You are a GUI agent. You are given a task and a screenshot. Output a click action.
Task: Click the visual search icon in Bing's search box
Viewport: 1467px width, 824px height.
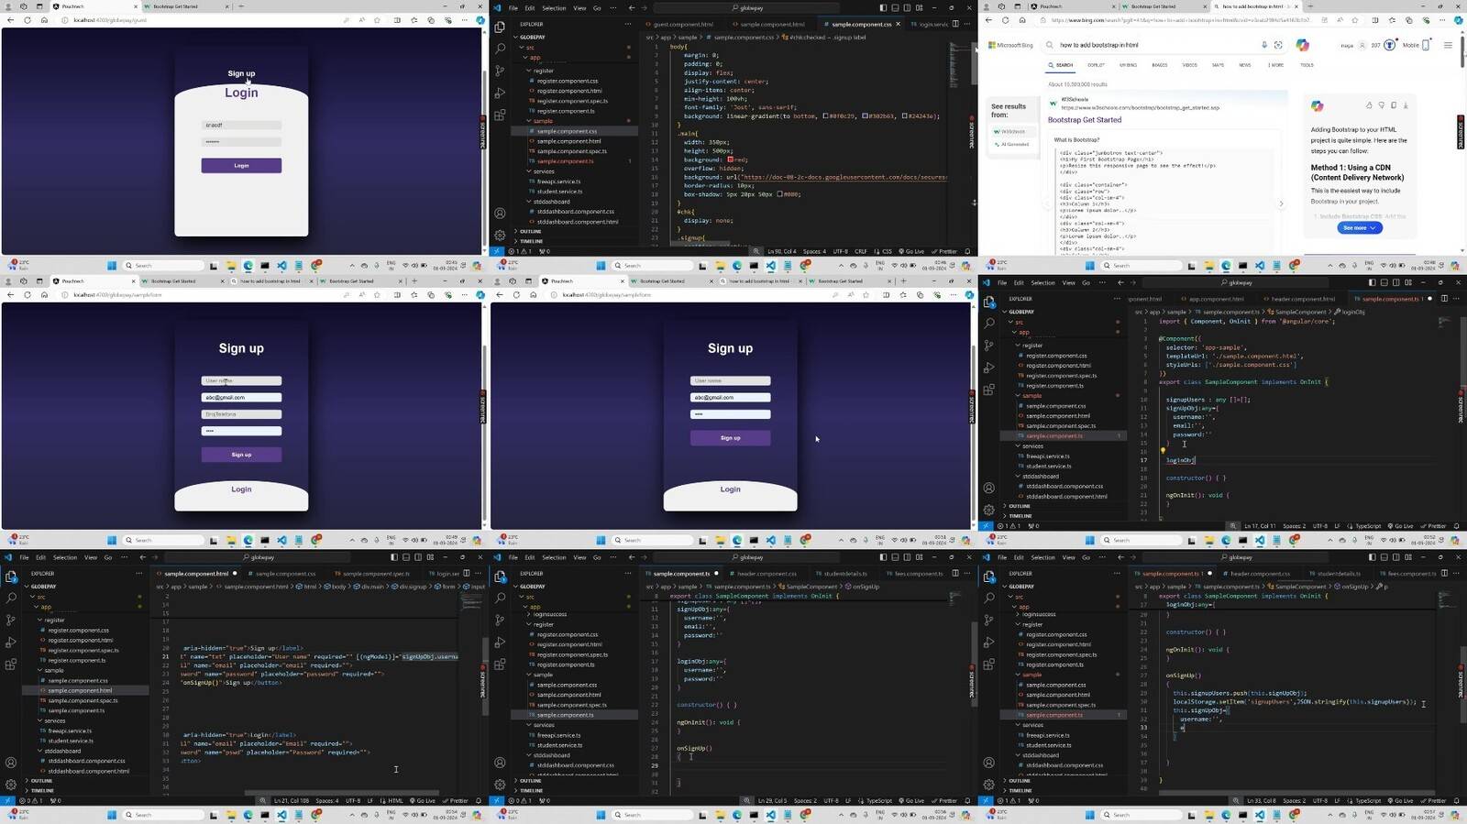point(1278,45)
